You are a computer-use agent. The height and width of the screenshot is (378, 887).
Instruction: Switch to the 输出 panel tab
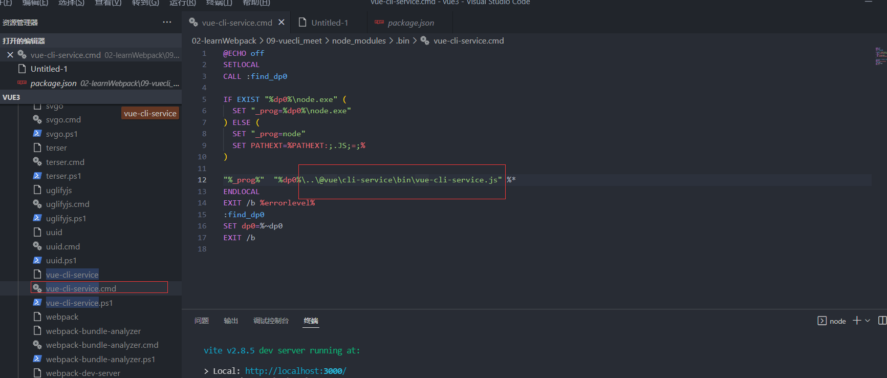[231, 321]
